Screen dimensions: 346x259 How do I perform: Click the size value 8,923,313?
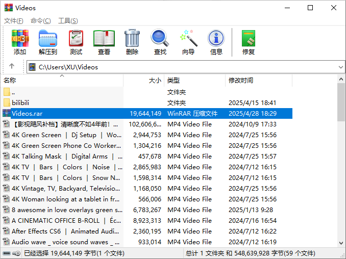(x=147, y=221)
